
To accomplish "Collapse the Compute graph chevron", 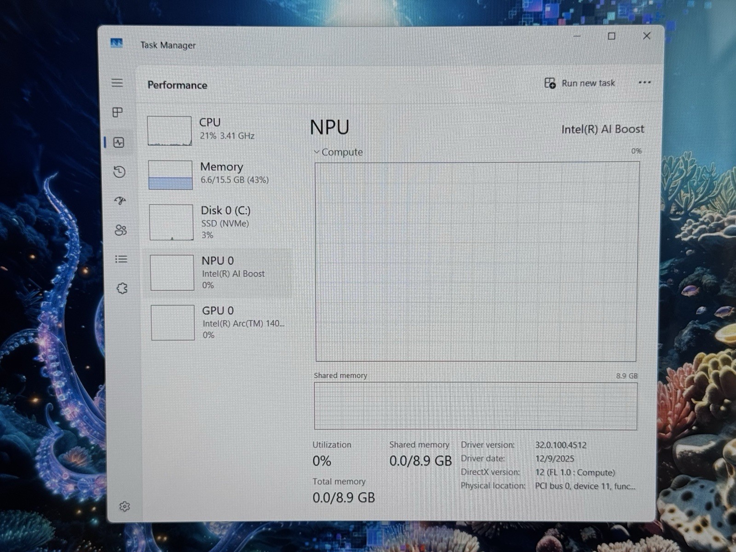I will click(316, 152).
